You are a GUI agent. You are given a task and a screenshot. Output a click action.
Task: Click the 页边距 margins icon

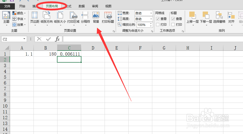tap(35, 15)
